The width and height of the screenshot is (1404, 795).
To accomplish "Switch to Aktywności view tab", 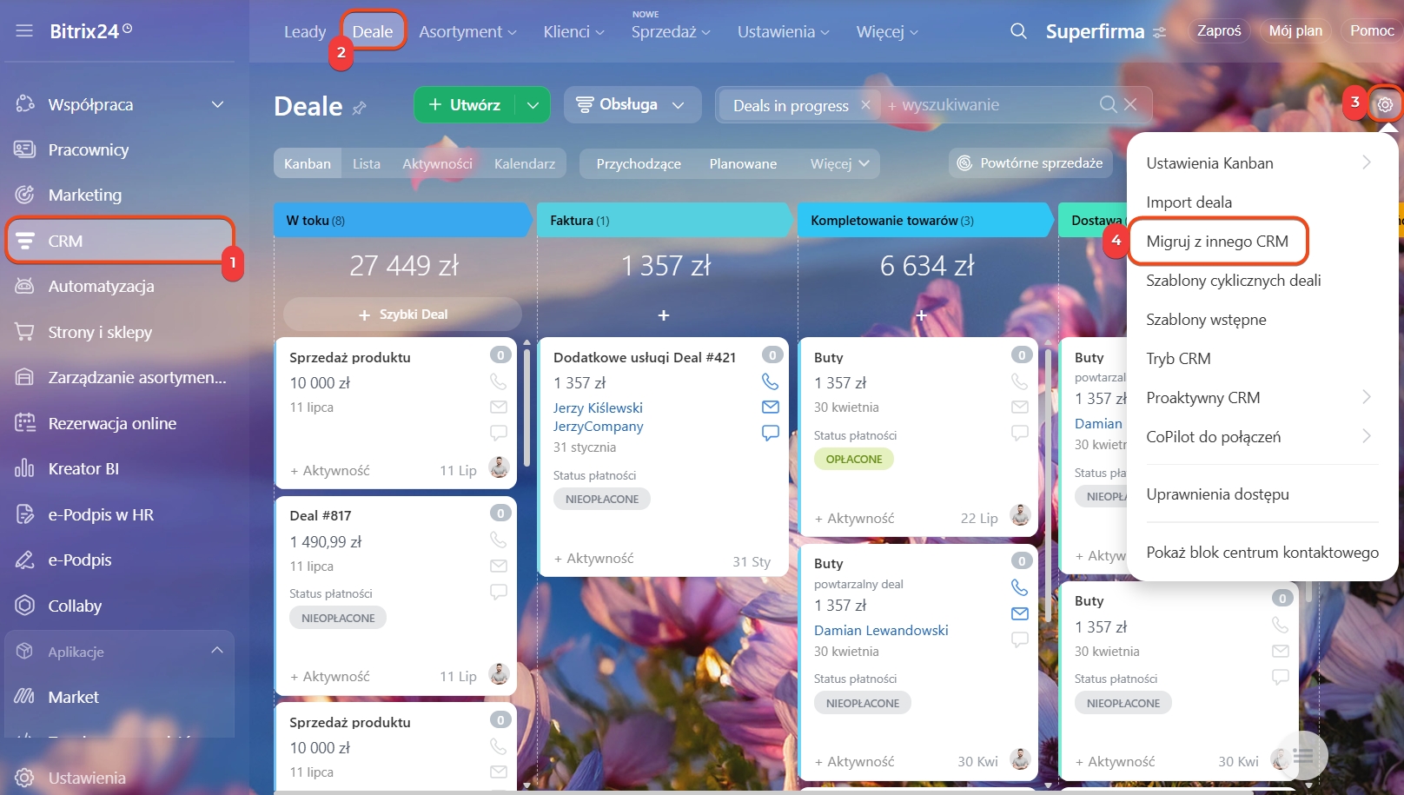I will pos(437,163).
